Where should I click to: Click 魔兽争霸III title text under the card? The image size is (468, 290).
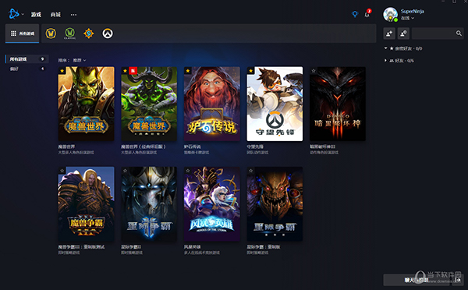pos(81,247)
